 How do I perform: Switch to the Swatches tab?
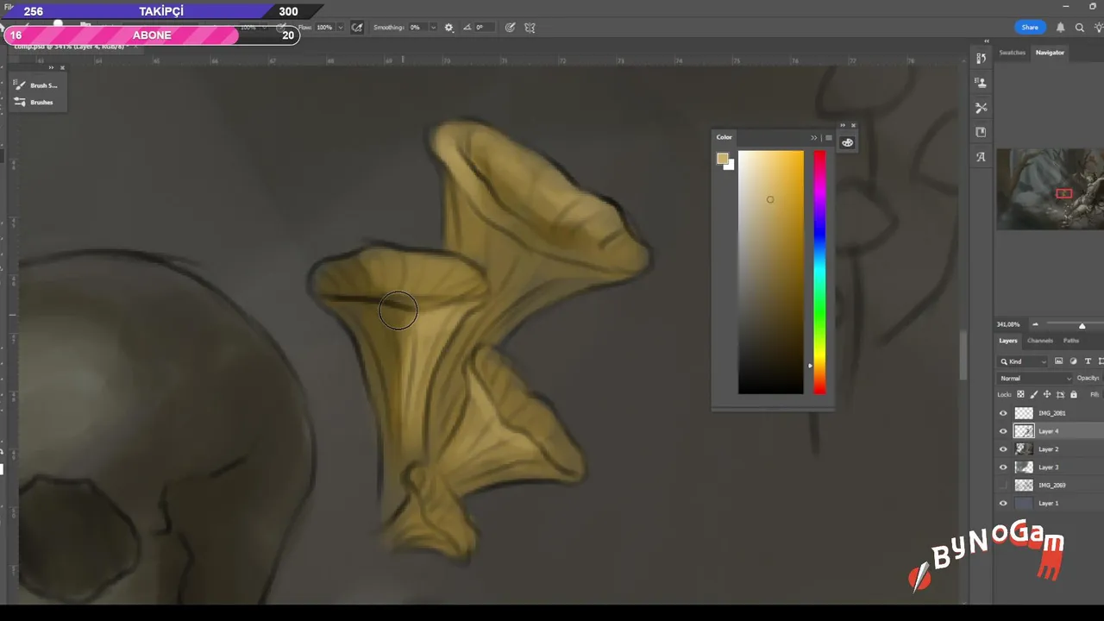1012,53
